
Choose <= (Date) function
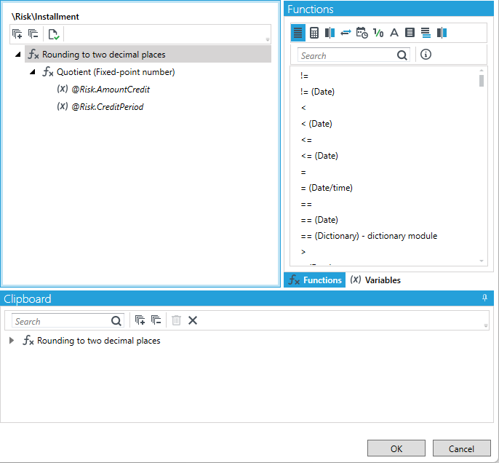pyautogui.click(x=319, y=156)
